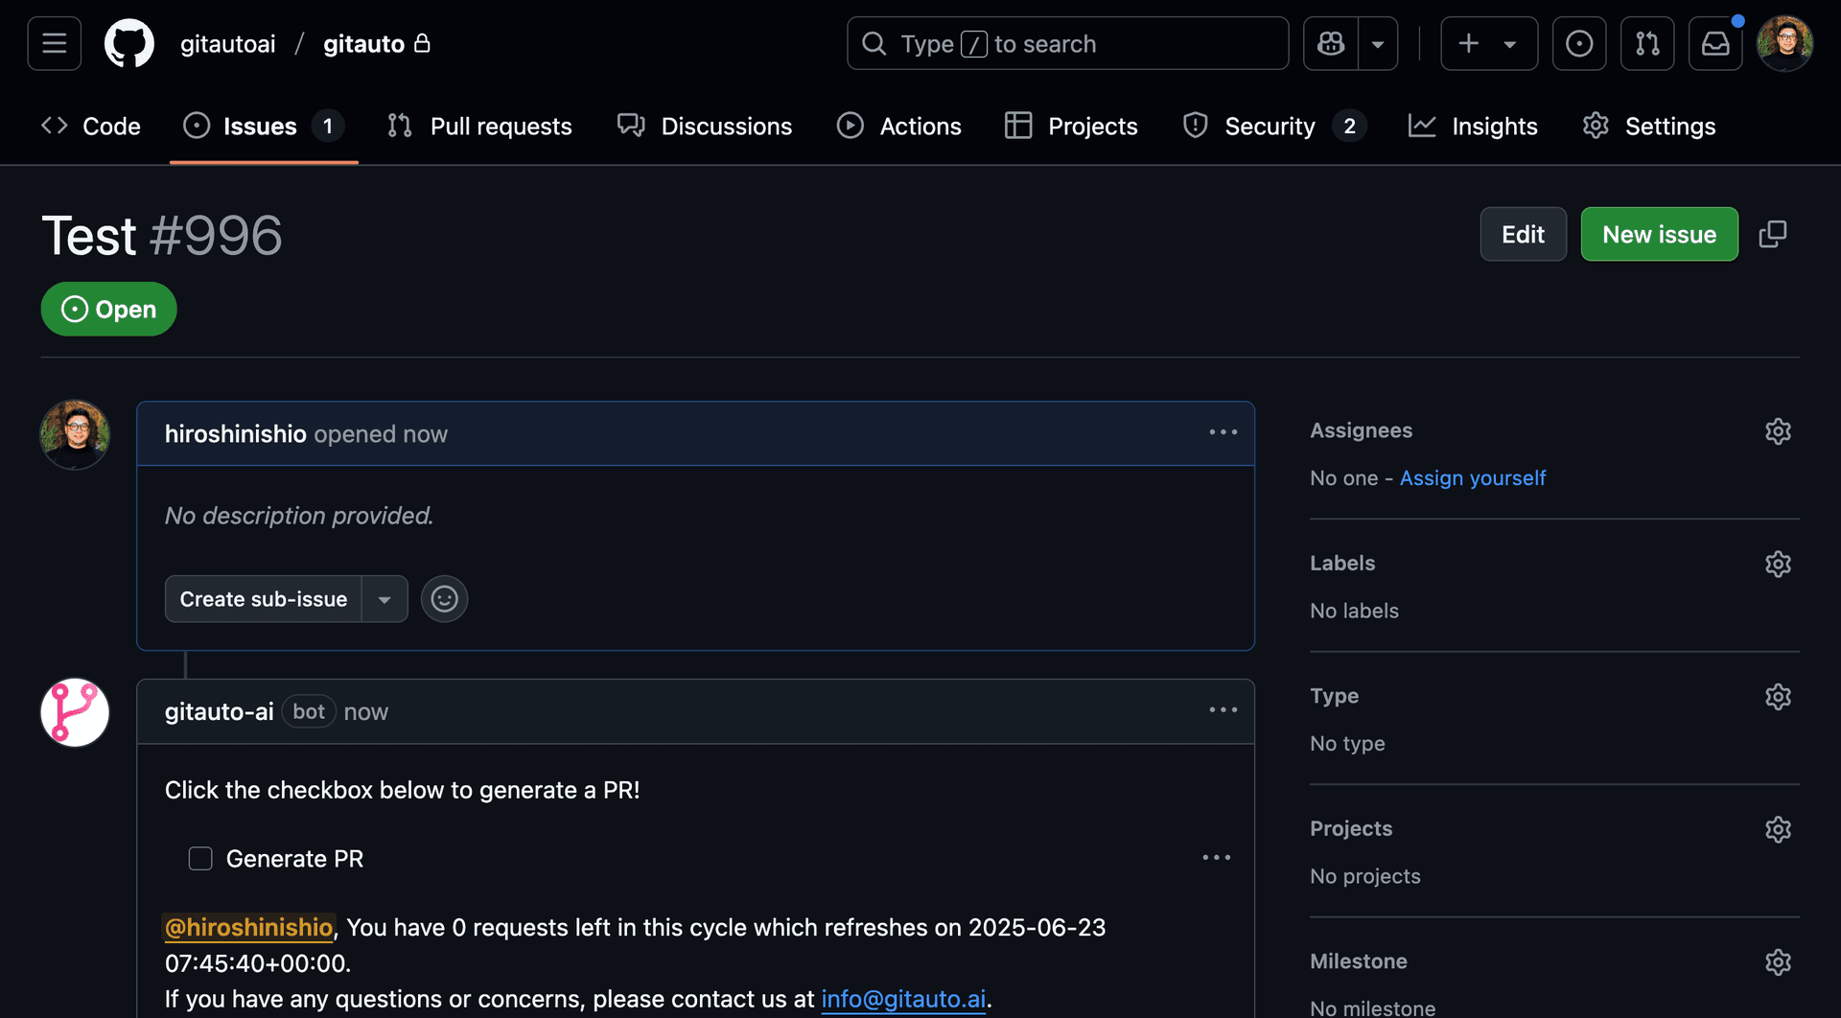Open the gitautoai organization link
Viewport: 1841px width, 1018px height.
click(x=228, y=44)
